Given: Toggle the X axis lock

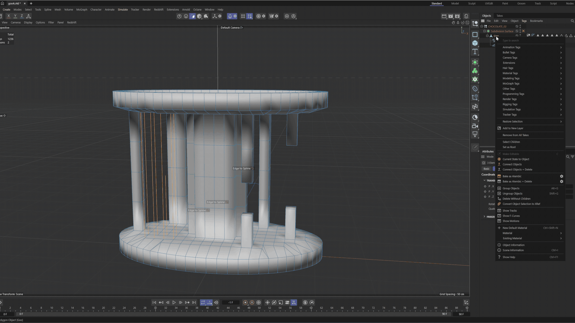Looking at the screenshot, I should [x=9, y=16].
